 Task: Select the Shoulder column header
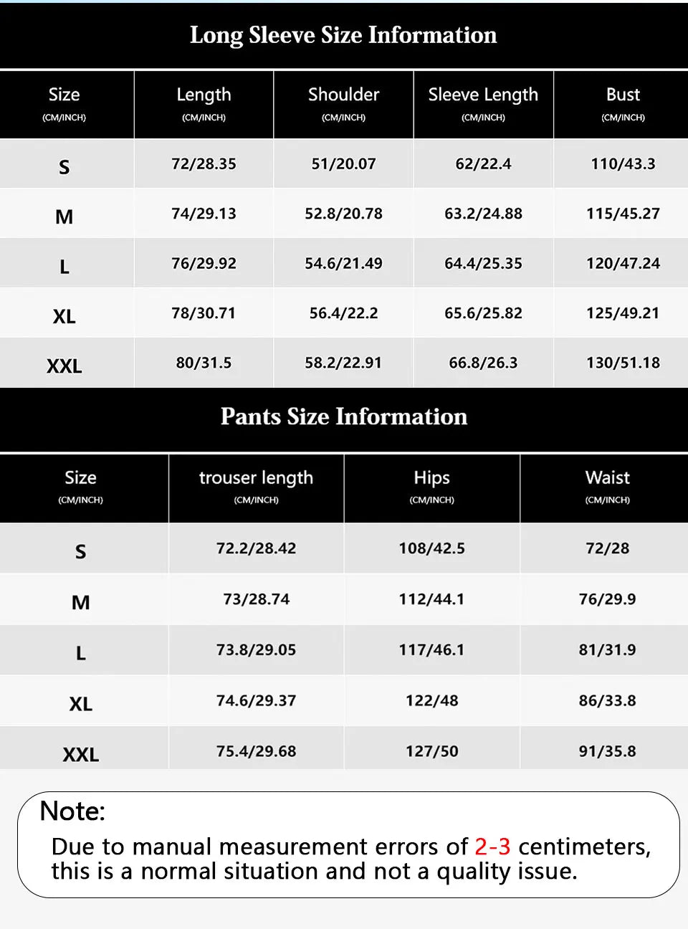pos(343,104)
